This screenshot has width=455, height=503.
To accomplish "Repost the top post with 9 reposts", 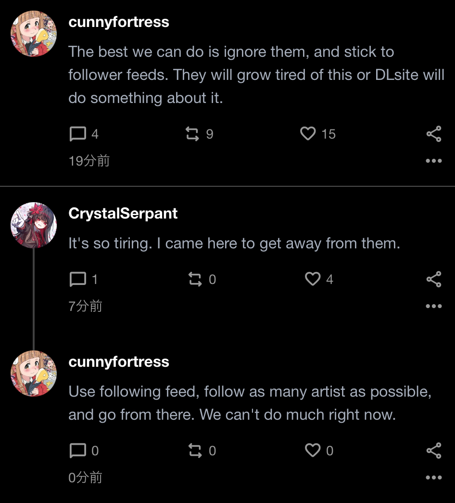I will (x=192, y=134).
